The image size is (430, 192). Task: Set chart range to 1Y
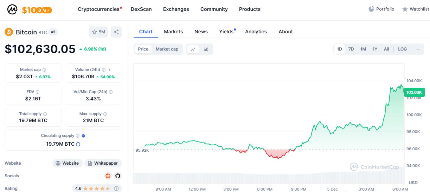point(375,49)
